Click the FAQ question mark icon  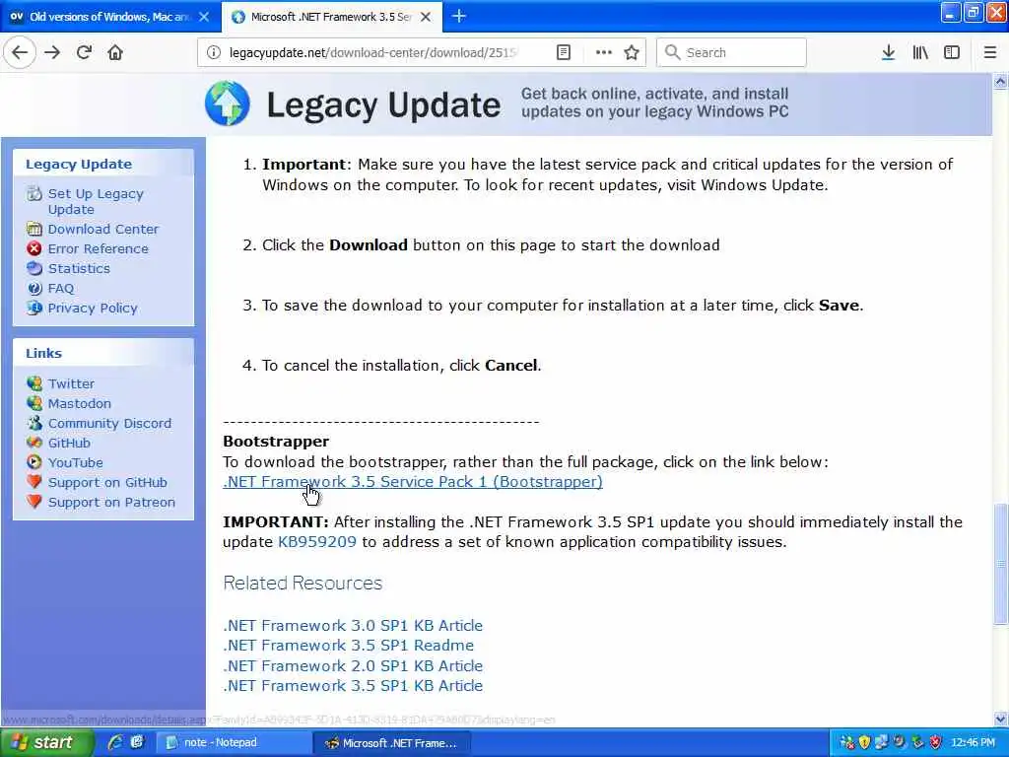[34, 289]
